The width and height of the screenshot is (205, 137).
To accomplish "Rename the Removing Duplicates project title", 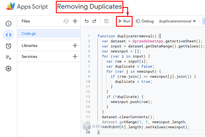I will pyautogui.click(x=90, y=7).
